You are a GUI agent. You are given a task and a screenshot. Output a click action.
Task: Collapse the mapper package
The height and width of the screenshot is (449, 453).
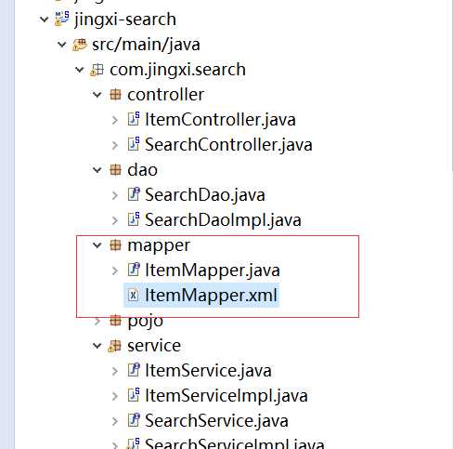pyautogui.click(x=97, y=245)
